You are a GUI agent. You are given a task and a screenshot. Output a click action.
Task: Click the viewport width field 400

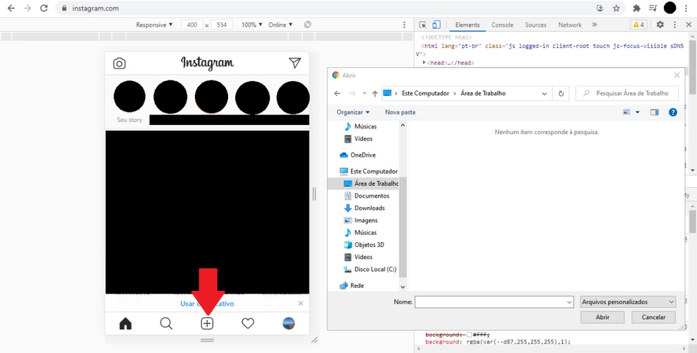click(192, 25)
